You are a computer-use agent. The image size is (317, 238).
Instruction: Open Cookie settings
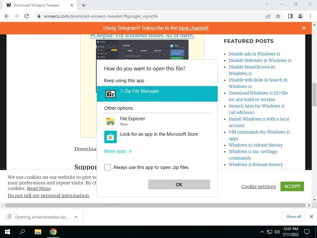[x=258, y=186]
